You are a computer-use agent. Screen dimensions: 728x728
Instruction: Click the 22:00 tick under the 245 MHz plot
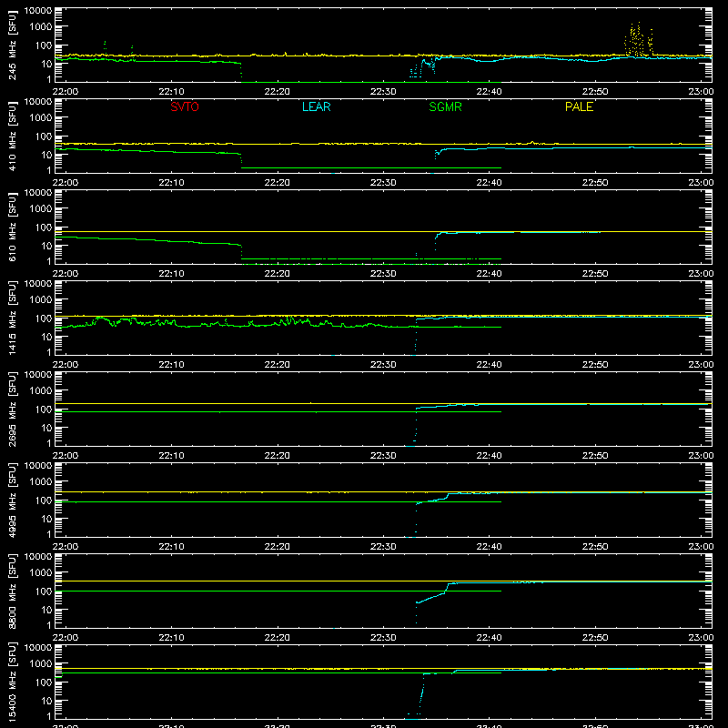[x=65, y=92]
